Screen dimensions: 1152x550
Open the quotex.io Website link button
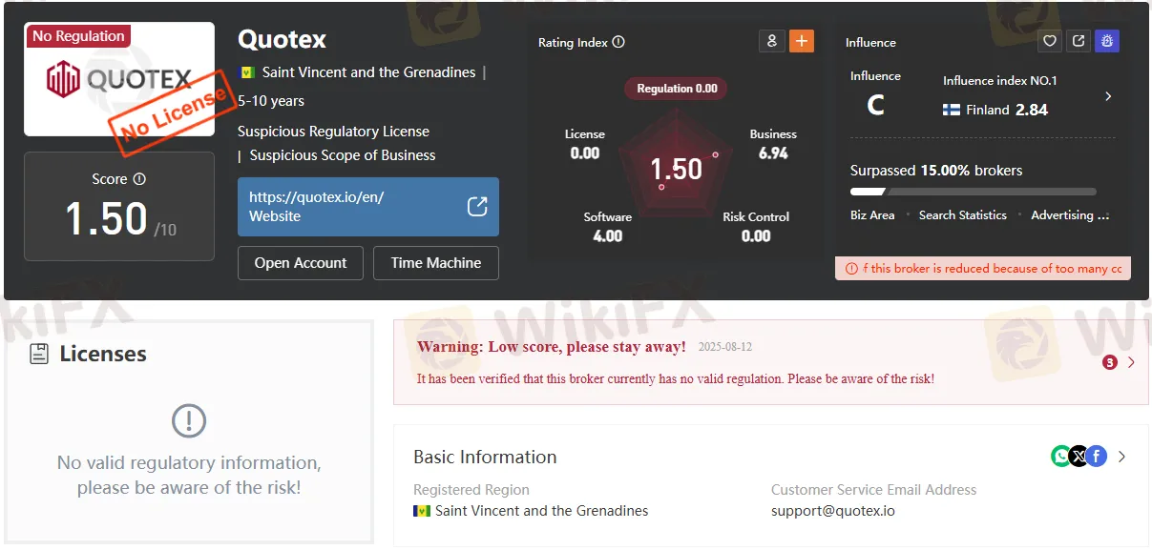(x=368, y=207)
